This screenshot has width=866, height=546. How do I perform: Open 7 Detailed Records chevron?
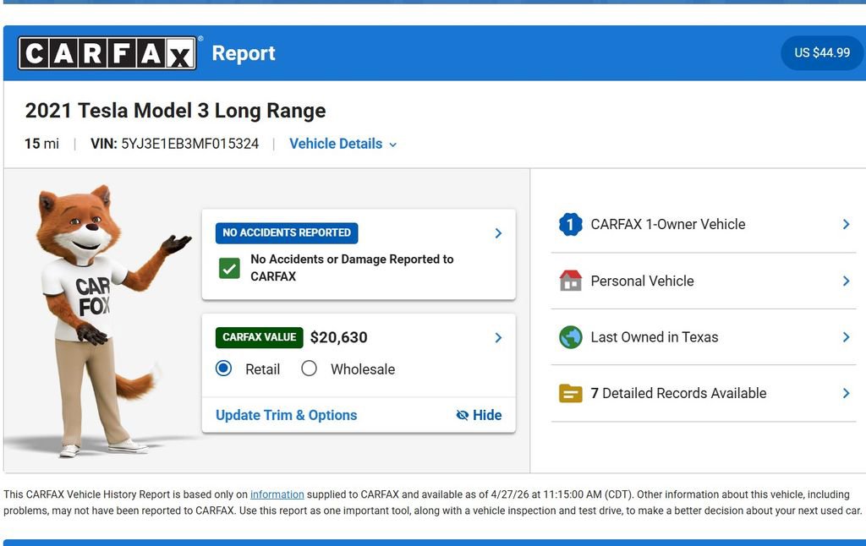pos(846,393)
